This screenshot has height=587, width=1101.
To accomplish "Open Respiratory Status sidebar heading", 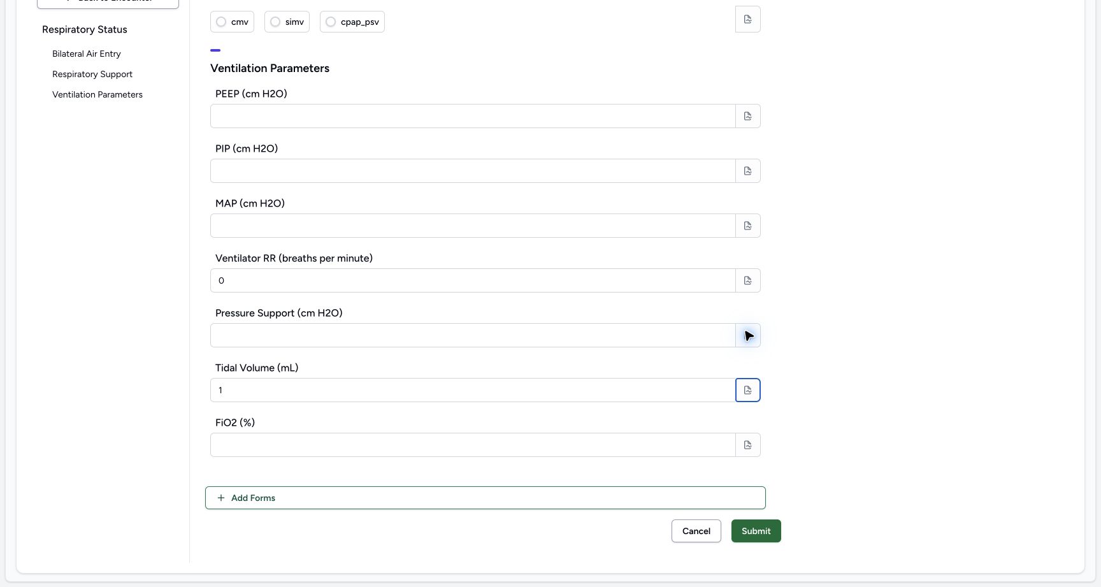I will 85,29.
